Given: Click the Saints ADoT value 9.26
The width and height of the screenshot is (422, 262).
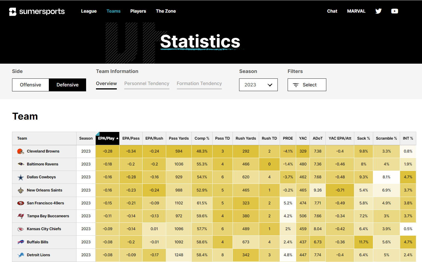Looking at the screenshot, I should pos(318,190).
